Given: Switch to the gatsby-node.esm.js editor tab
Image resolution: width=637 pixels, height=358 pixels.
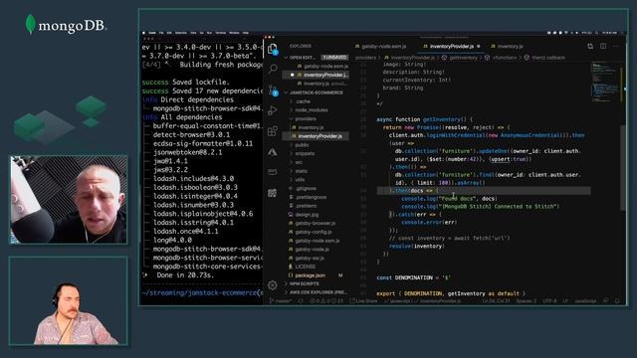Looking at the screenshot, I should pos(380,47).
